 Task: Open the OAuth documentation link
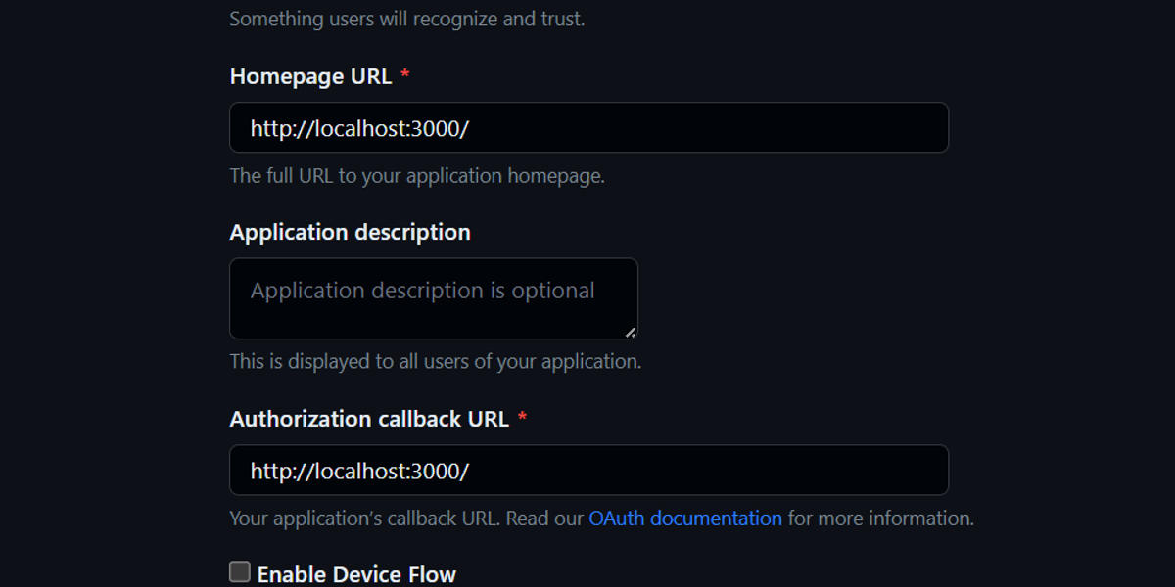[x=684, y=518]
